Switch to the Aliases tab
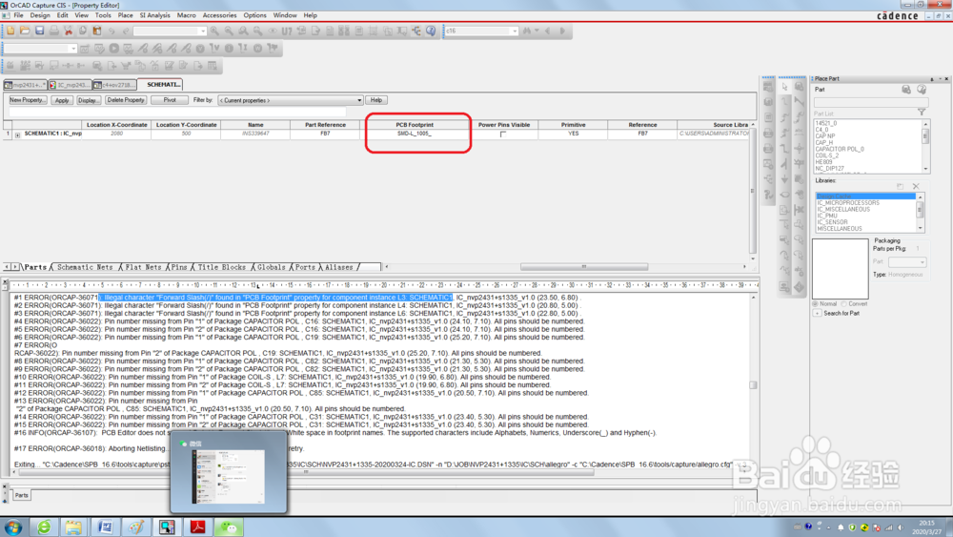Image resolution: width=953 pixels, height=537 pixels. [339, 267]
